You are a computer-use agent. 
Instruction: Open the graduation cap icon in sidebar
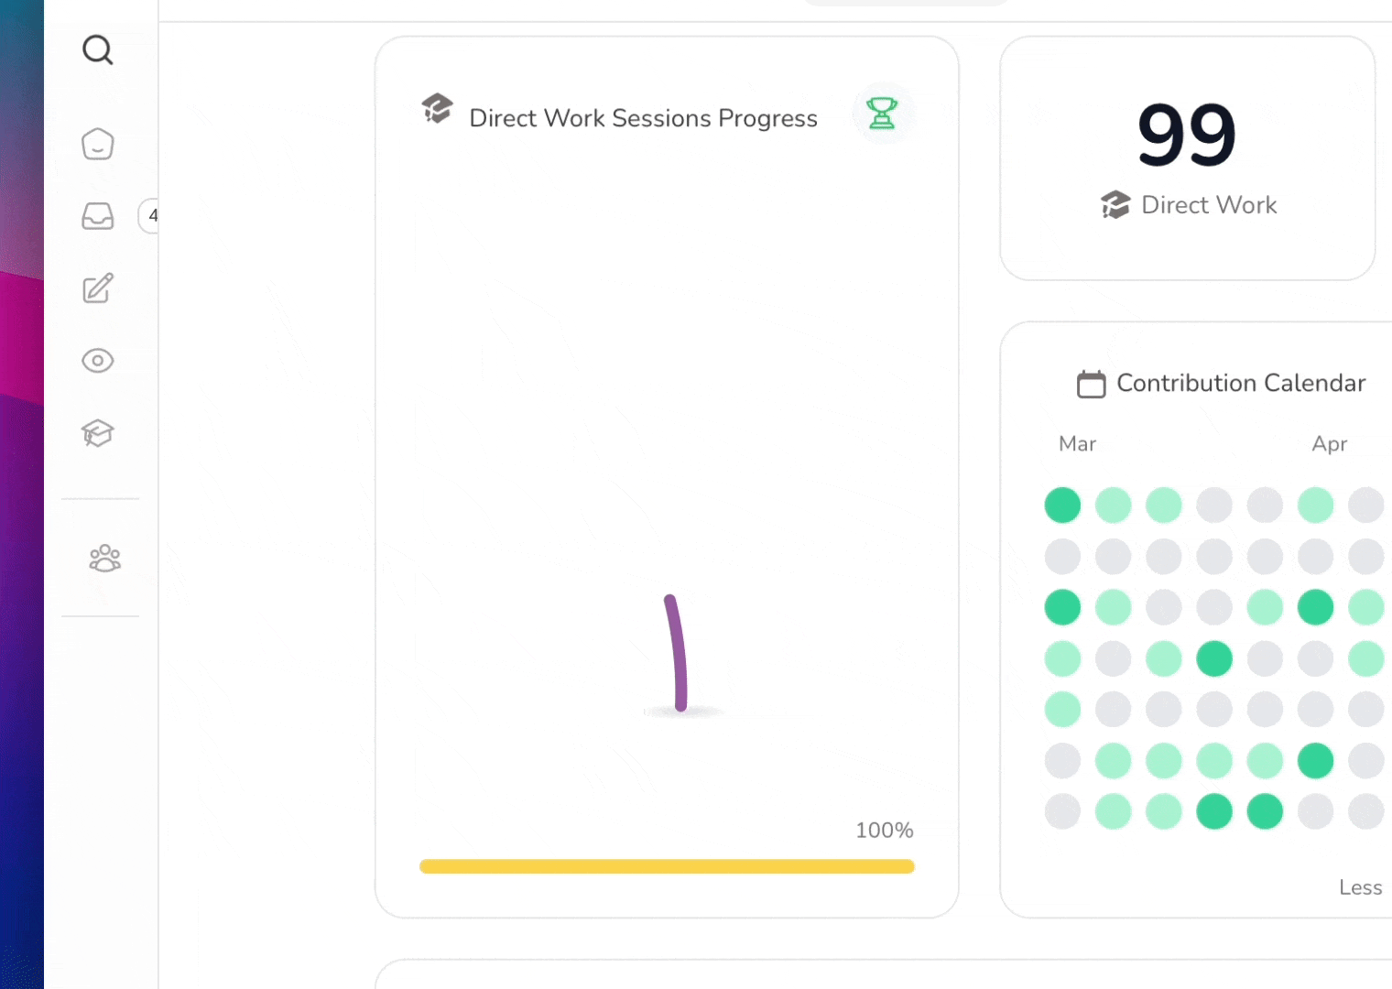click(97, 432)
